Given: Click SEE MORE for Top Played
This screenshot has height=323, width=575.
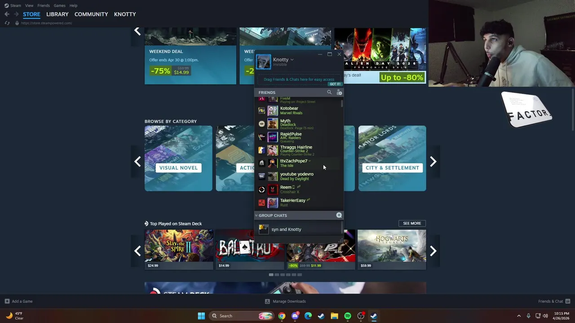Looking at the screenshot, I should pyautogui.click(x=412, y=223).
